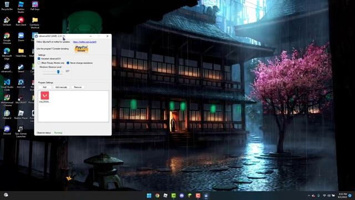
Task: Select the VALORANT desktop shortcut
Action: pos(21,99)
